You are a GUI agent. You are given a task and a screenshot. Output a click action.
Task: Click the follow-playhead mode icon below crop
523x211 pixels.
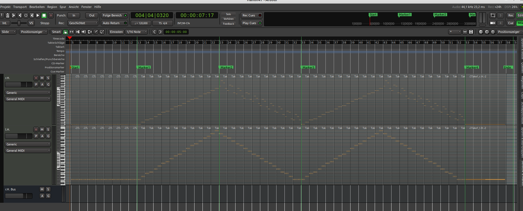pyautogui.click(x=493, y=23)
